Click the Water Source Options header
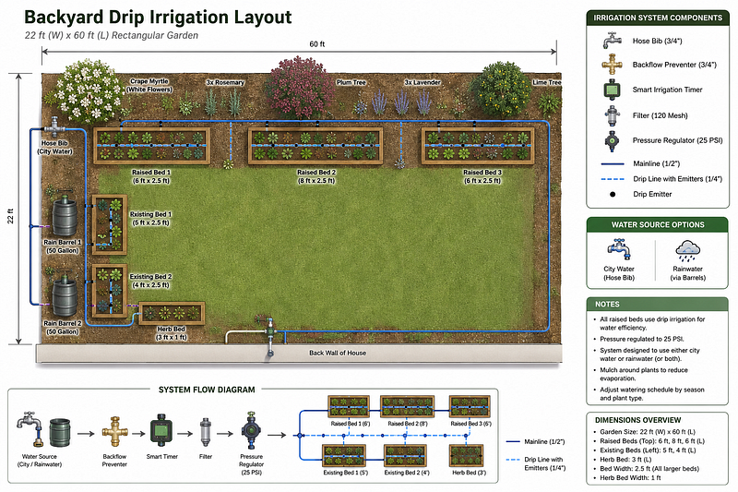This screenshot has height=492, width=738. click(x=658, y=224)
